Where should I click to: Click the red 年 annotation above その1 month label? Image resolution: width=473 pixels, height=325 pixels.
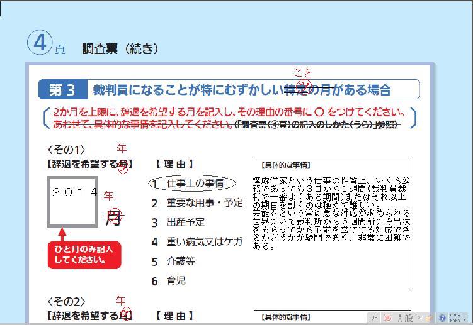pos(122,148)
